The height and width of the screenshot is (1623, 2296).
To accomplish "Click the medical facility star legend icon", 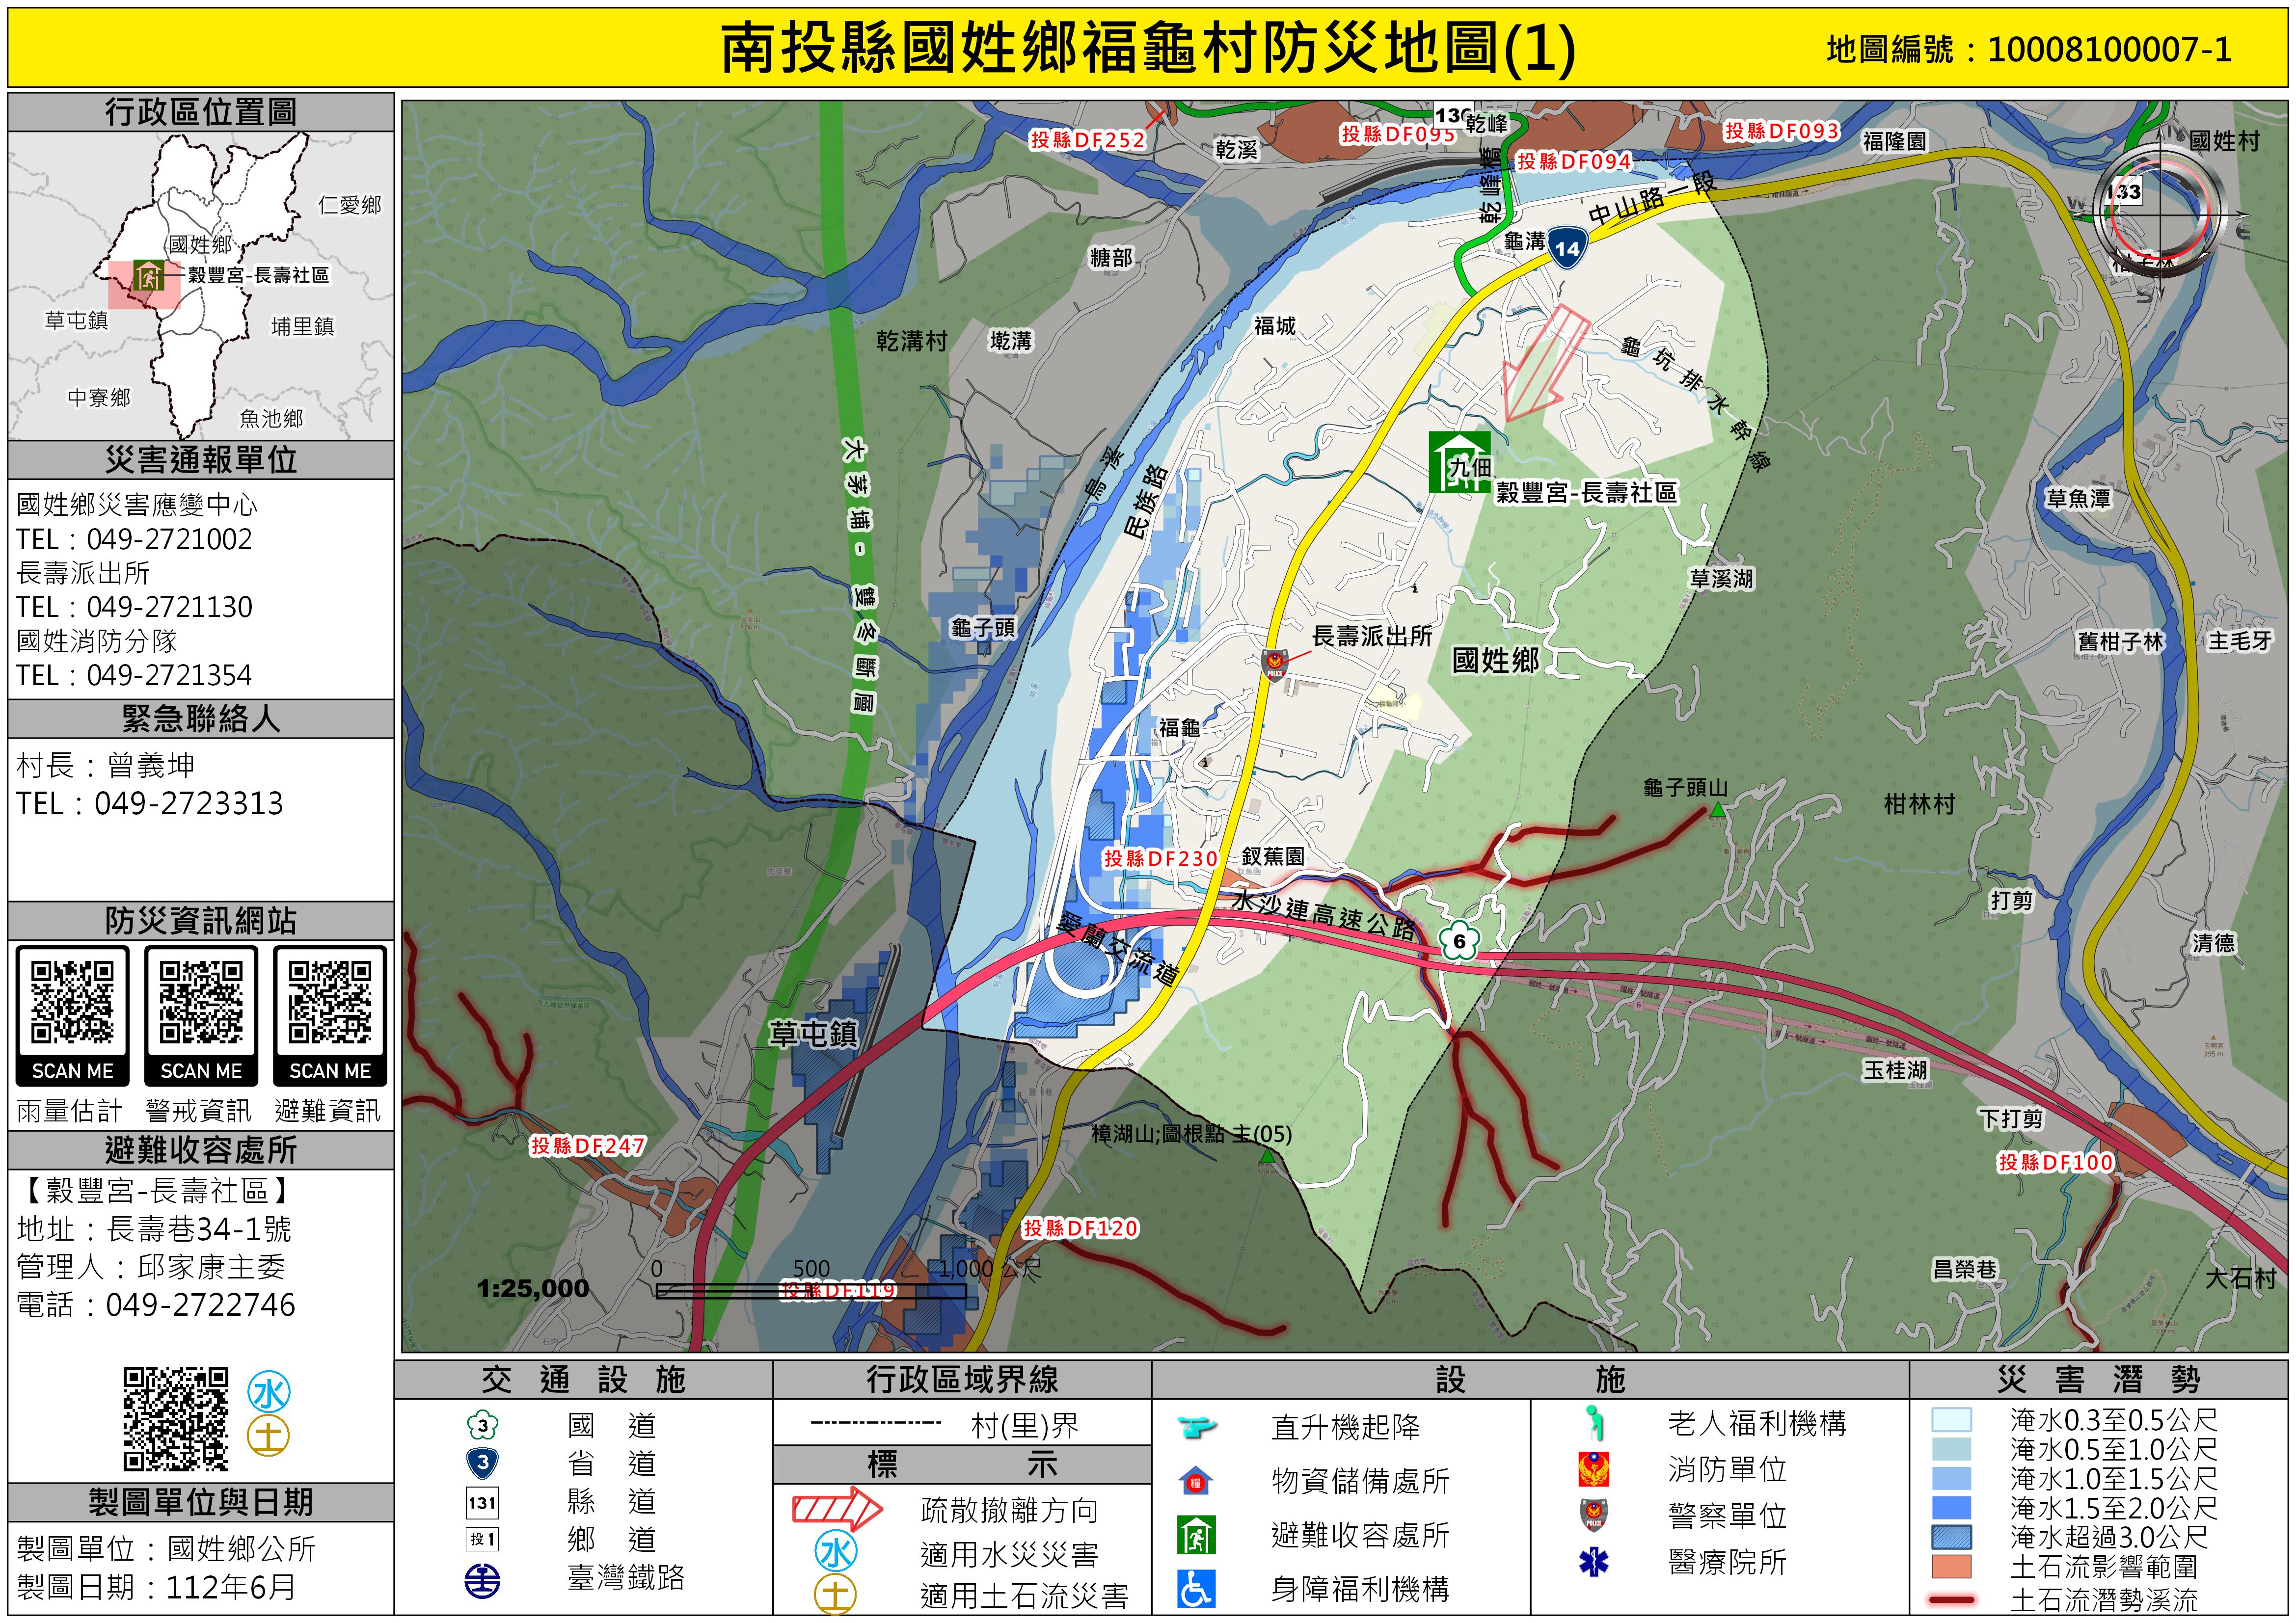I will coord(1593,1561).
